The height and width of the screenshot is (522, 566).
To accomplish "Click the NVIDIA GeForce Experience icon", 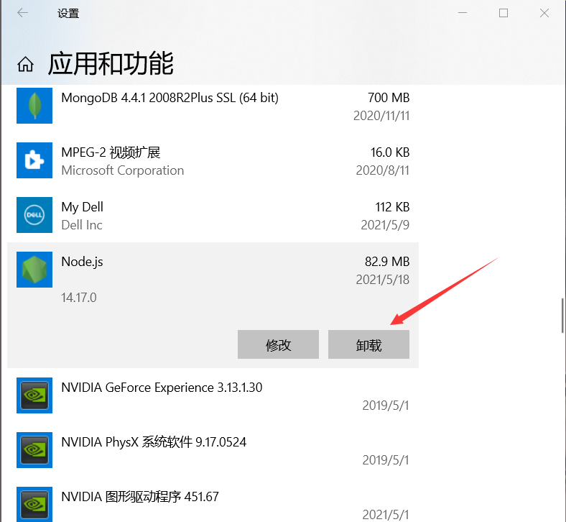I will click(34, 395).
